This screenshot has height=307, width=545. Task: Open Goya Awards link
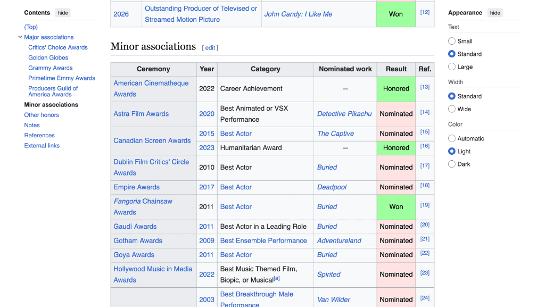[x=134, y=255]
